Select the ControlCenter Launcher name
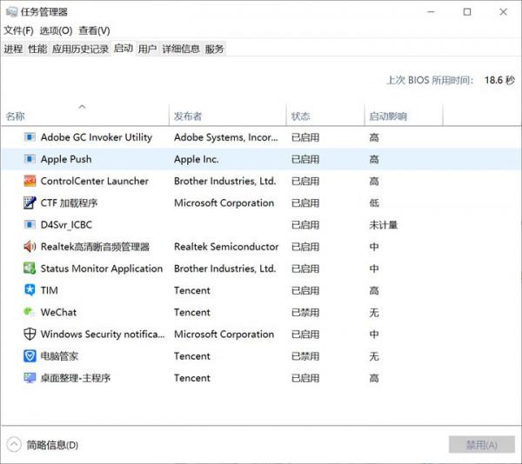The image size is (522, 464). tap(95, 181)
